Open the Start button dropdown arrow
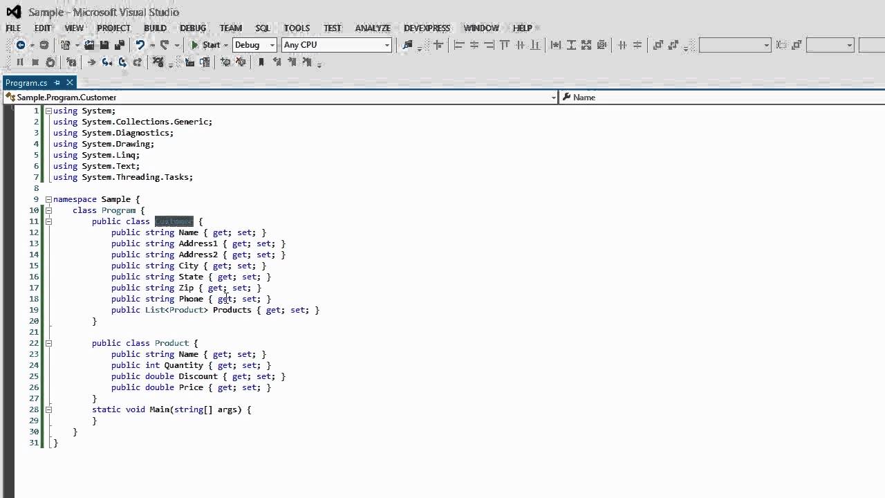Viewport: 885px width, 498px height. click(225, 45)
